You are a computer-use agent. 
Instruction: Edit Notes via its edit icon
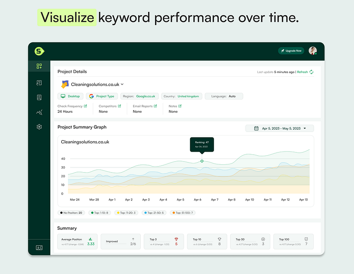point(180,106)
